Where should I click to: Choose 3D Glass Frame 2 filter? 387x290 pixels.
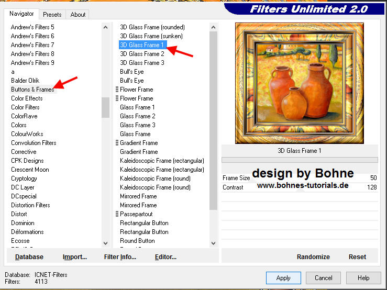[142, 54]
